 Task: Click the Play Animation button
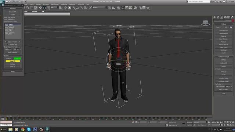(x=215, y=122)
